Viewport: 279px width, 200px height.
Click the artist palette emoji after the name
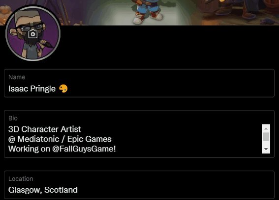63,88
